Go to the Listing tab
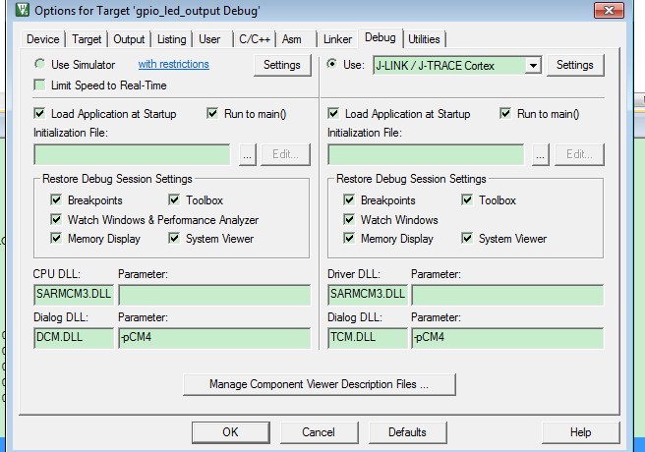 (x=171, y=39)
